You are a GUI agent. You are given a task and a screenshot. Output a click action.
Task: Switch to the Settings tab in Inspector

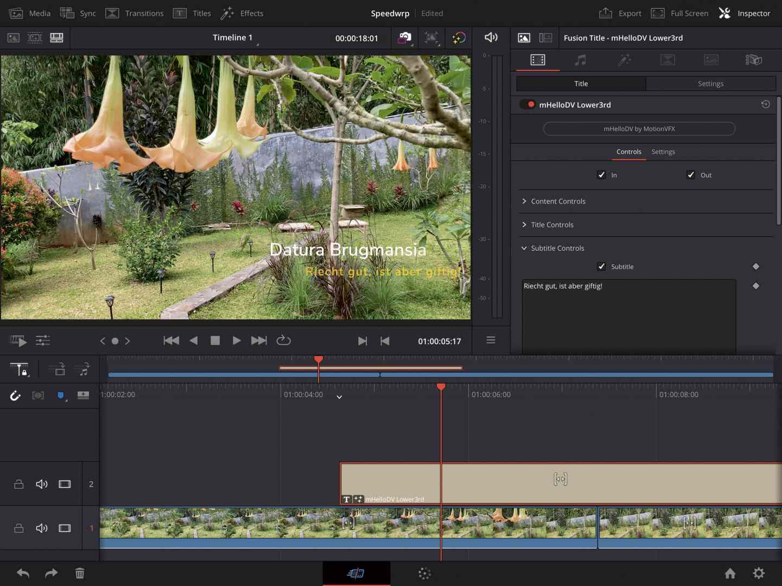coord(711,84)
